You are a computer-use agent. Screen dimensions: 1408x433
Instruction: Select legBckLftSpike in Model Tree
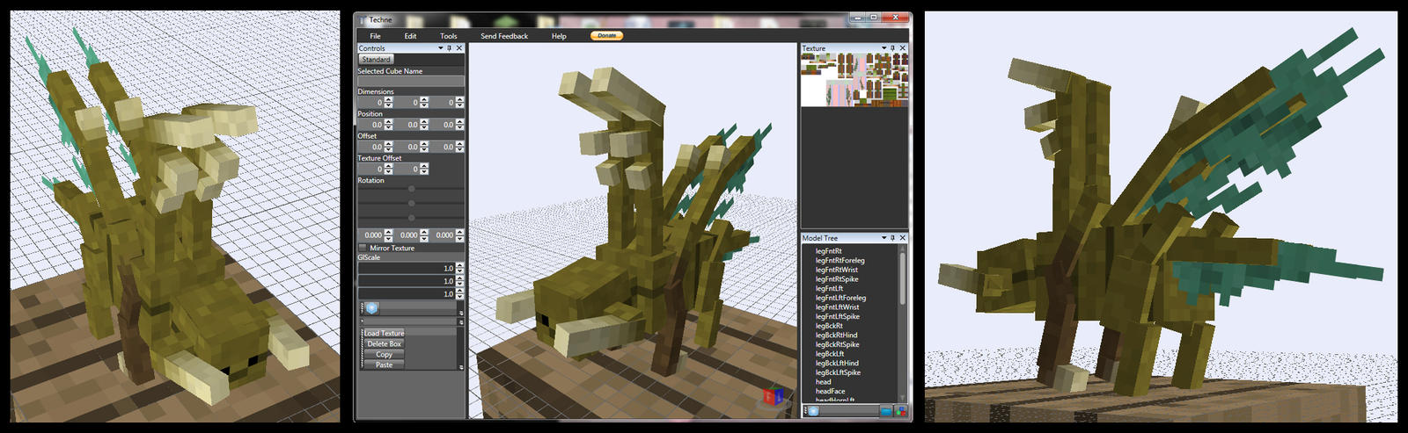(838, 372)
